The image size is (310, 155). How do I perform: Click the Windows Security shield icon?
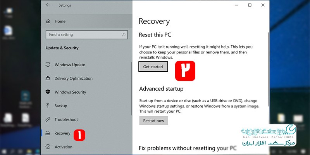[48, 92]
